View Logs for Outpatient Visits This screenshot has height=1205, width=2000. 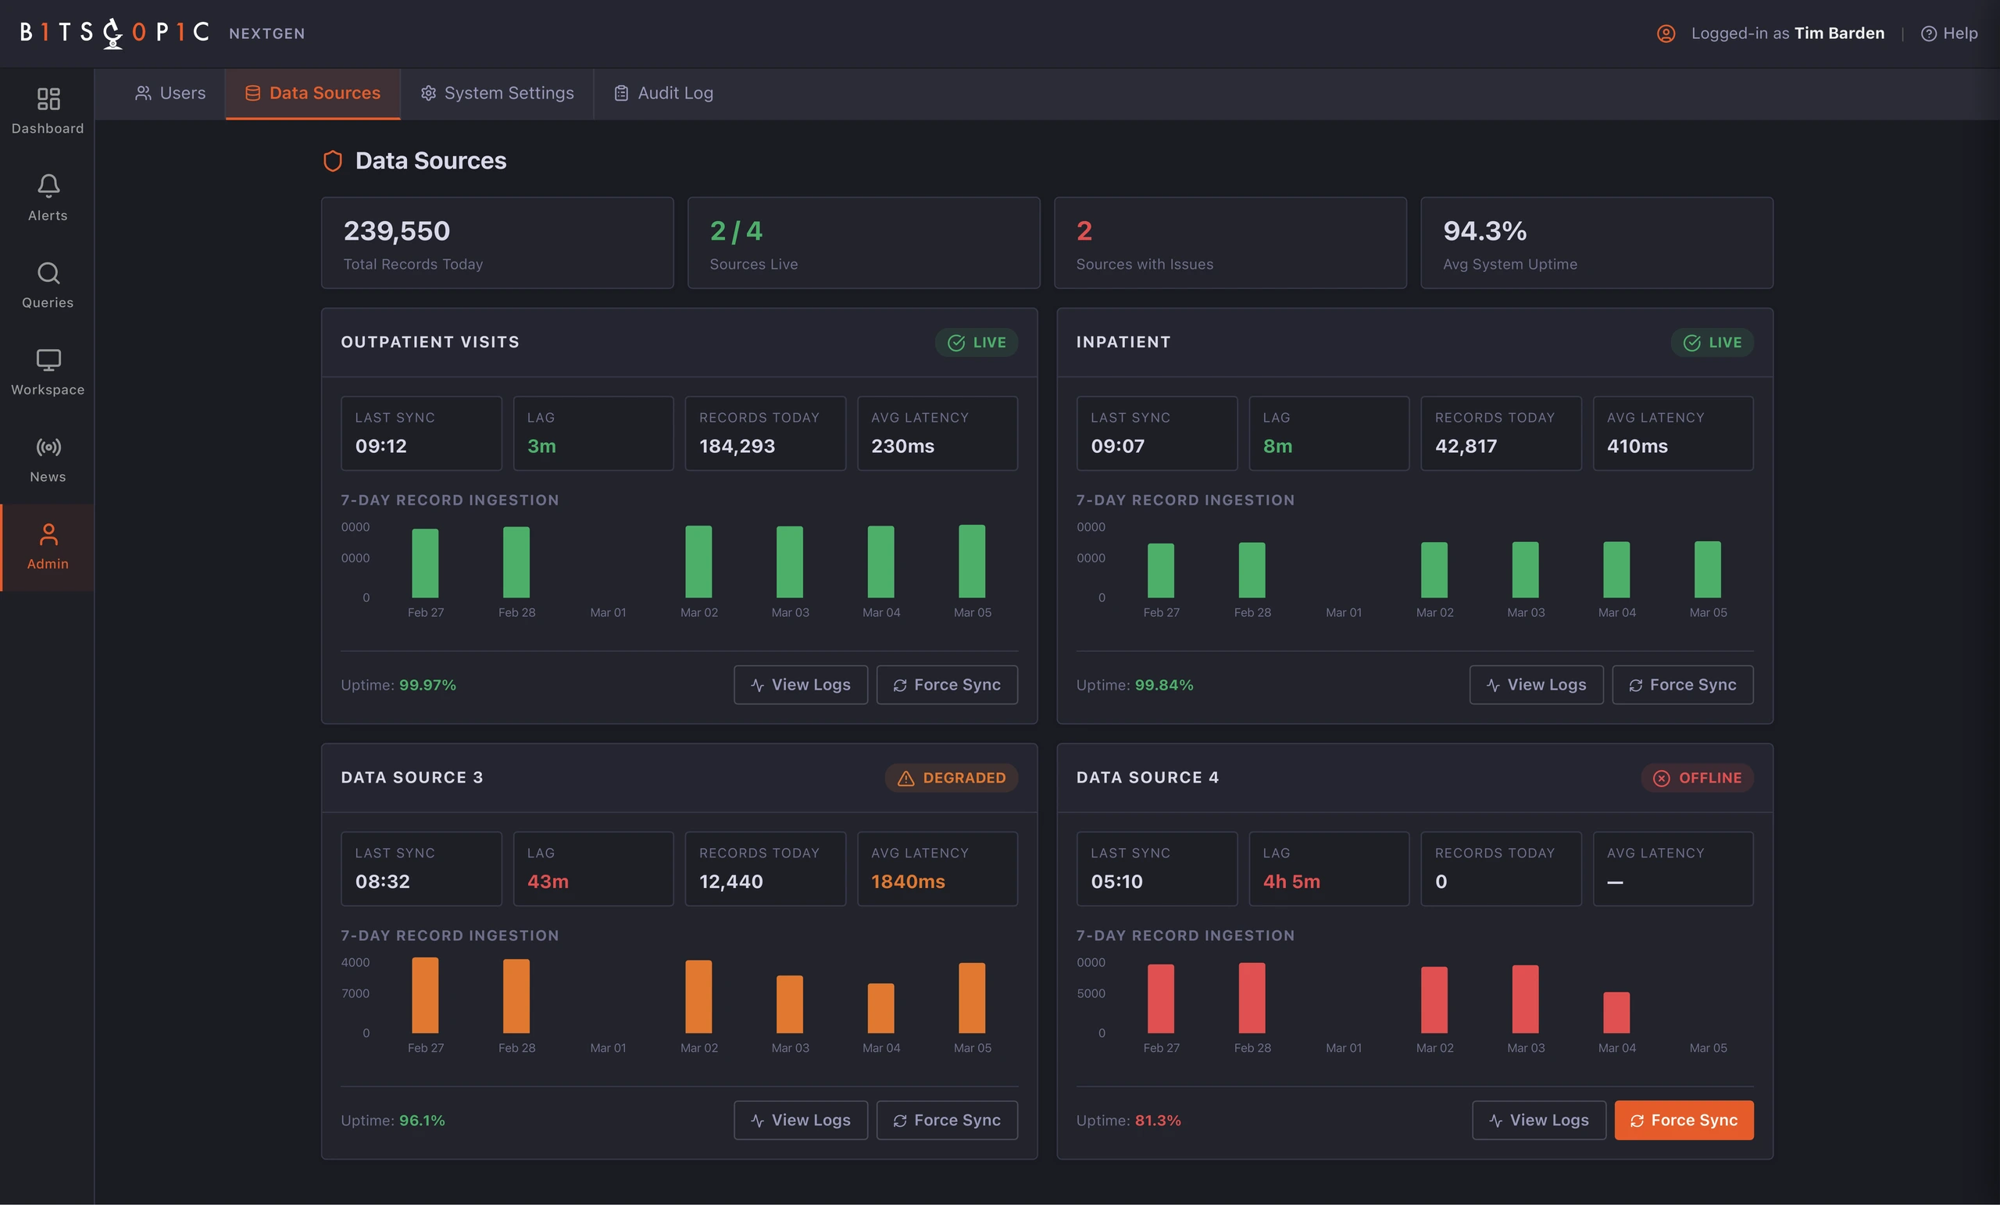click(800, 685)
